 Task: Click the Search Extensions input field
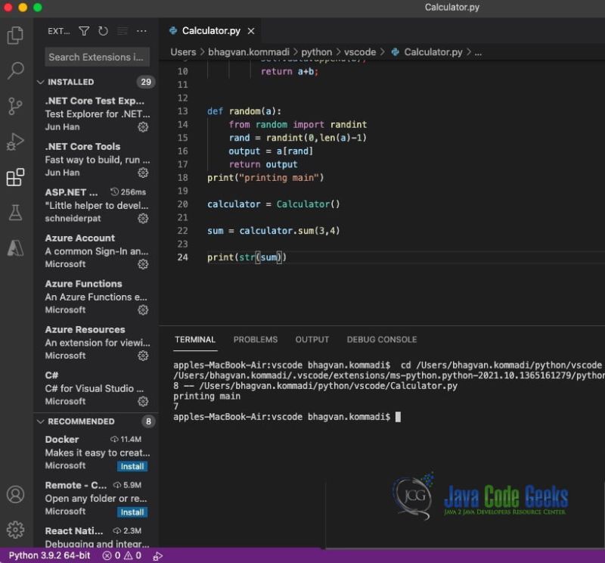pyautogui.click(x=97, y=57)
